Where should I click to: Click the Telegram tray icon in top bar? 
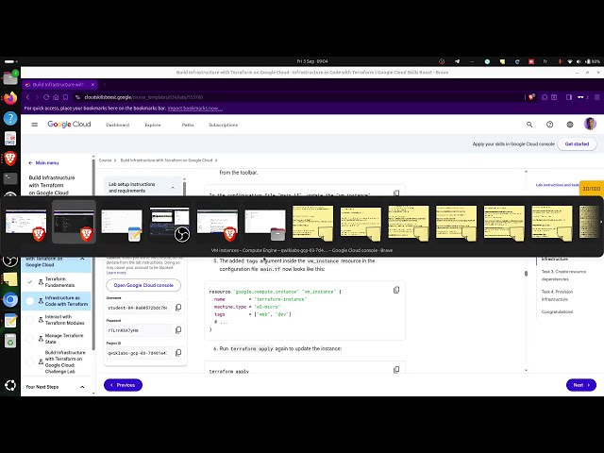[x=457, y=61]
